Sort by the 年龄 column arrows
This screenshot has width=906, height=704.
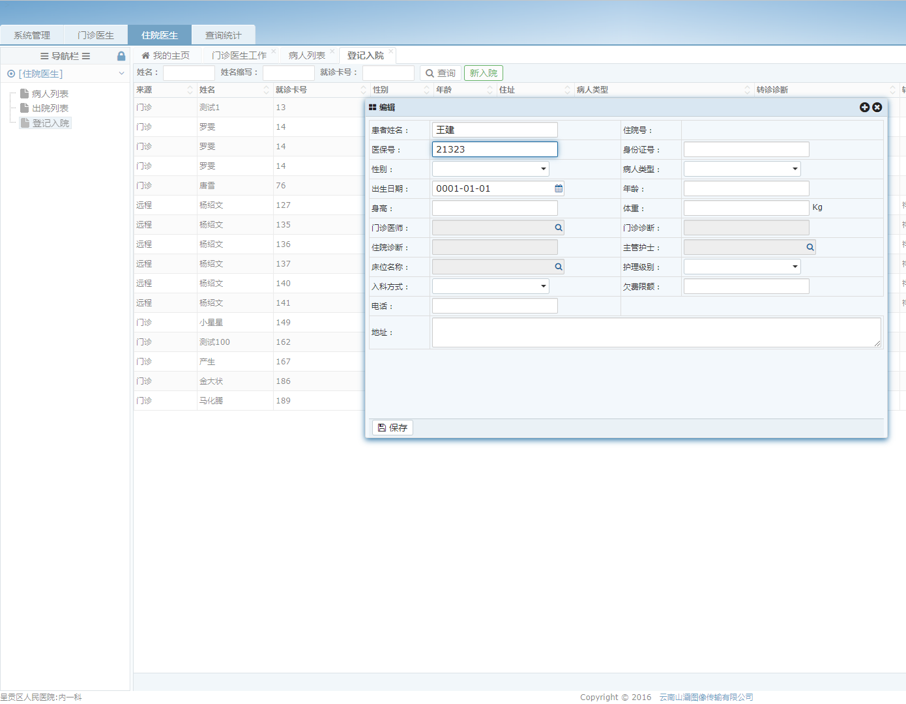(490, 90)
